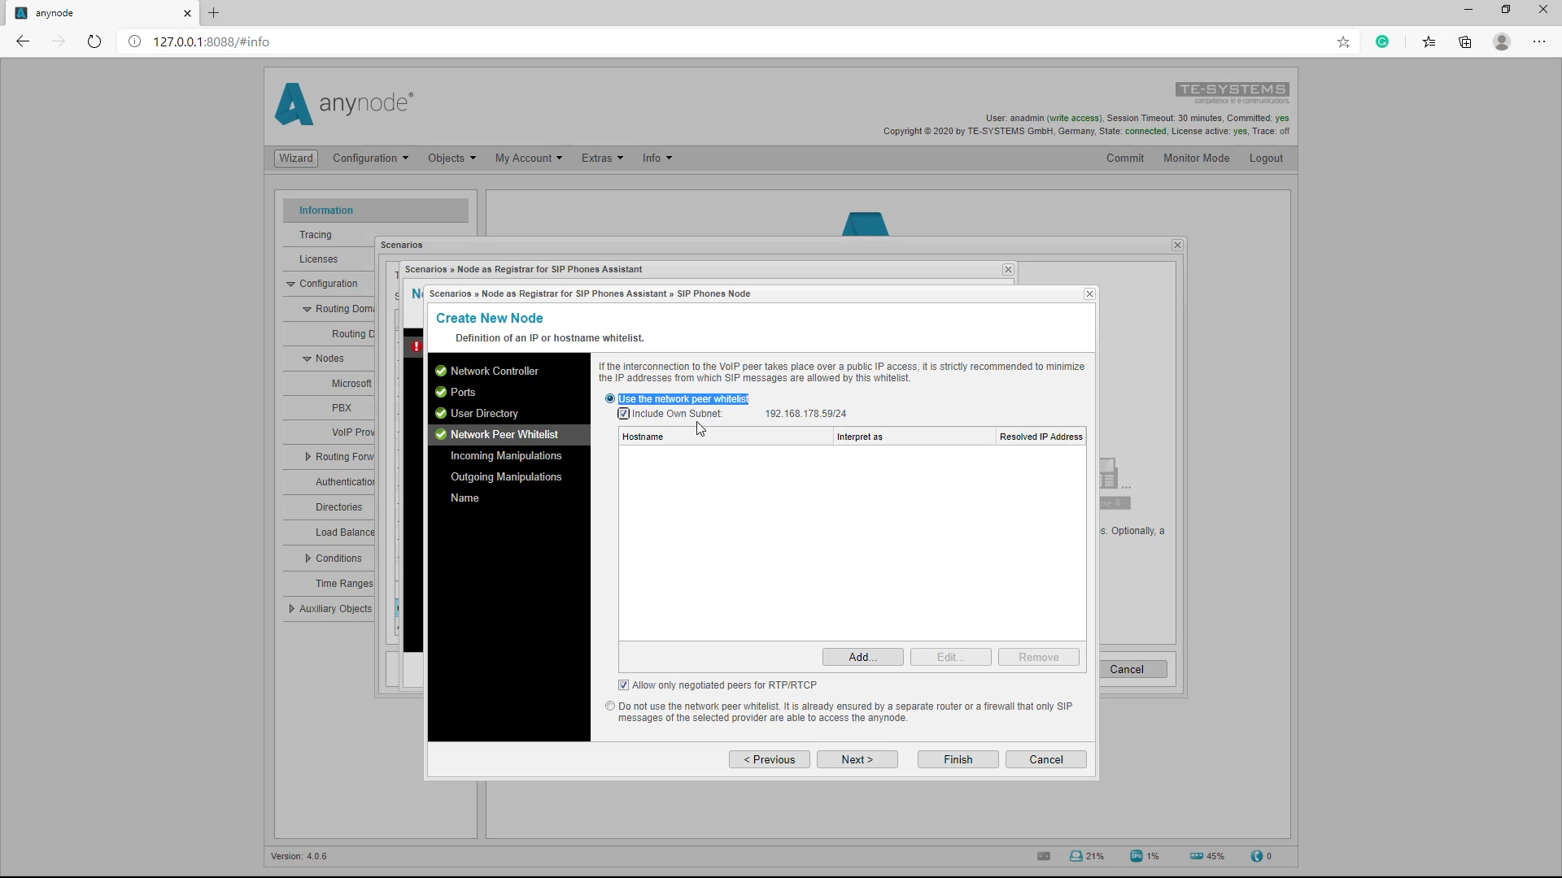
Task: Click the TE-SYSTEMS logo at top right
Action: pyautogui.click(x=1232, y=93)
